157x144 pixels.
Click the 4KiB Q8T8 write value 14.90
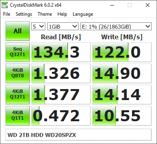tap(122, 73)
